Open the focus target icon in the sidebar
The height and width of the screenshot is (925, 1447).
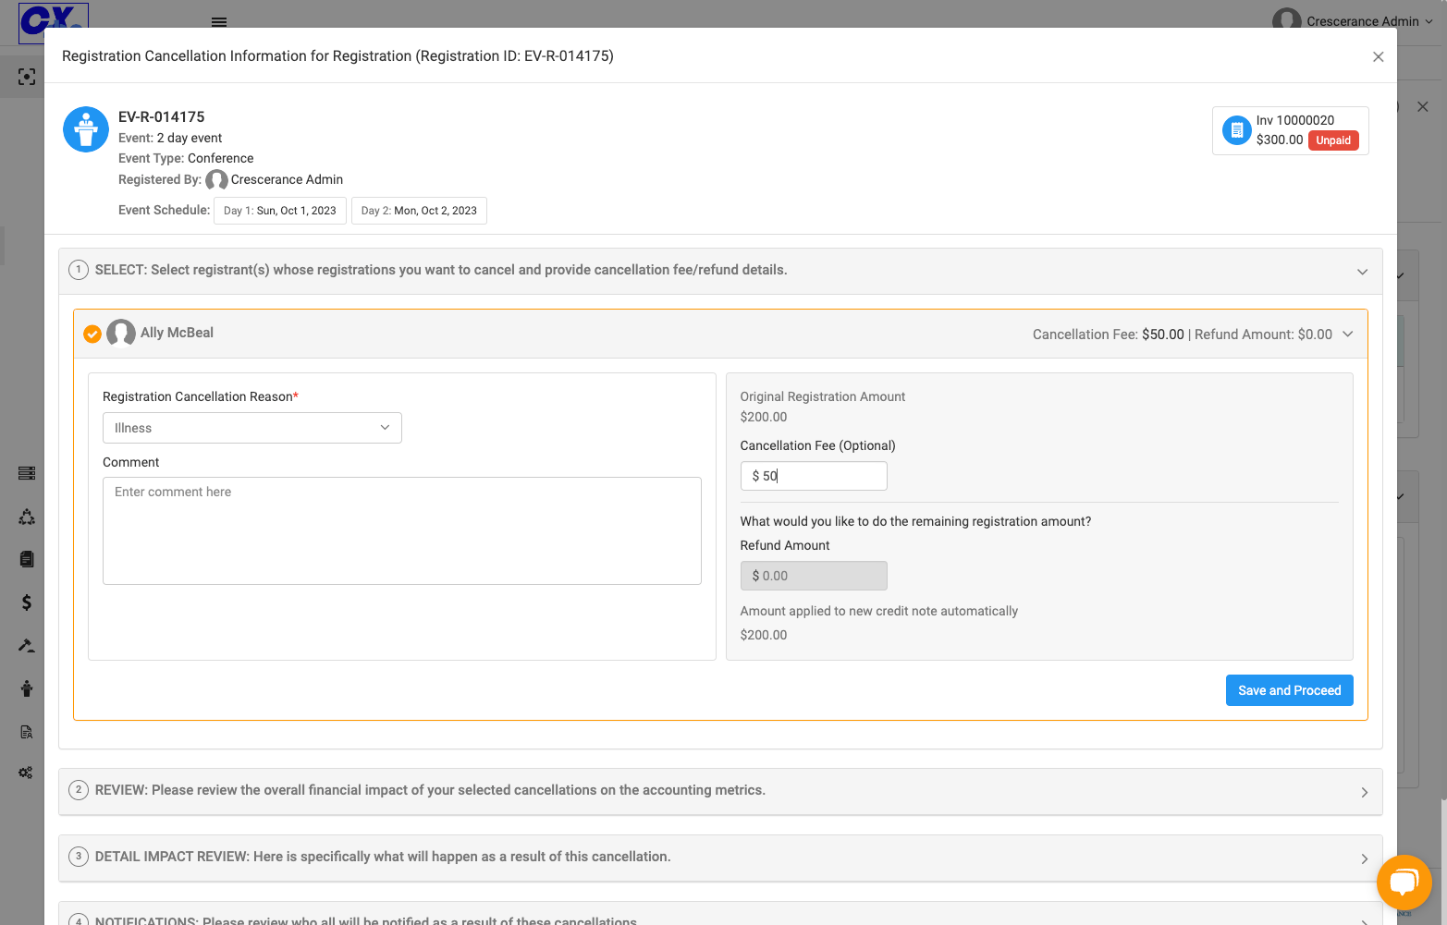click(x=27, y=77)
